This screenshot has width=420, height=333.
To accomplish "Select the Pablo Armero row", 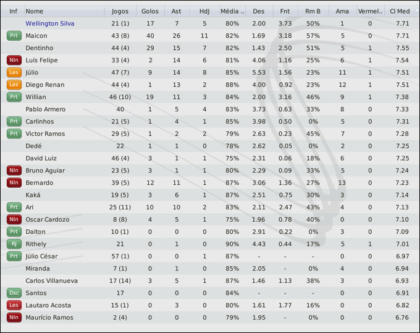I will tap(45, 109).
